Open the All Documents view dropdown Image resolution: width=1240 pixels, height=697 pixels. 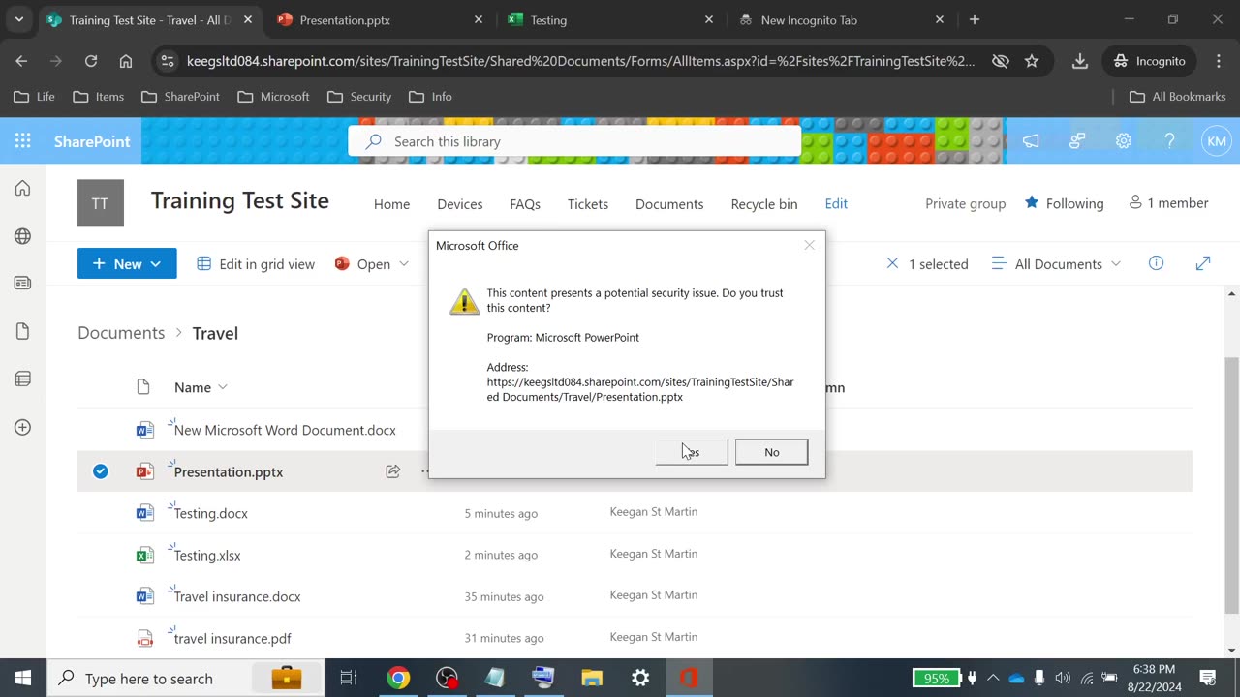1056,263
